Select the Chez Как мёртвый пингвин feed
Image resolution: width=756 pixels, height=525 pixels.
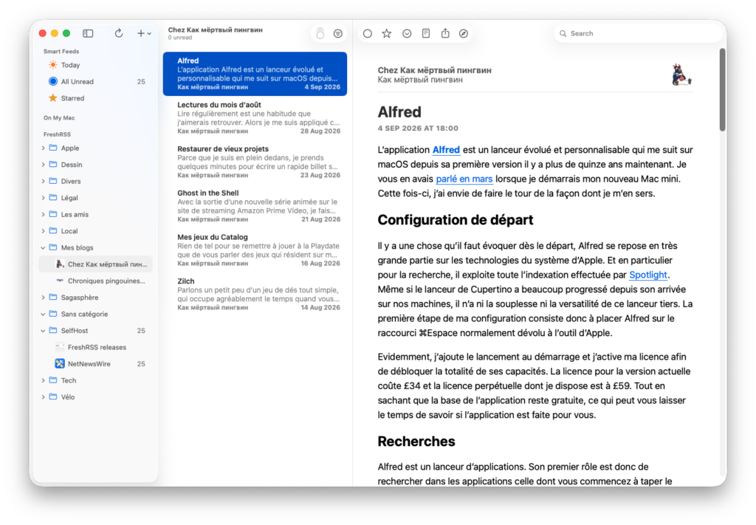click(95, 264)
